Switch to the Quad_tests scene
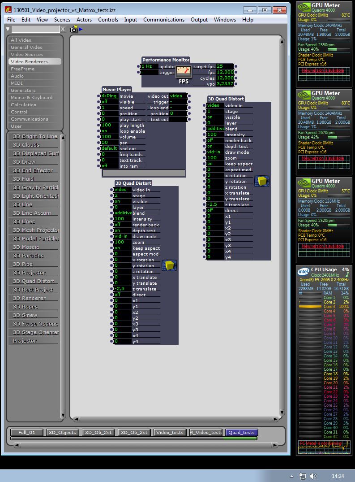The image size is (355, 482). 241,433
